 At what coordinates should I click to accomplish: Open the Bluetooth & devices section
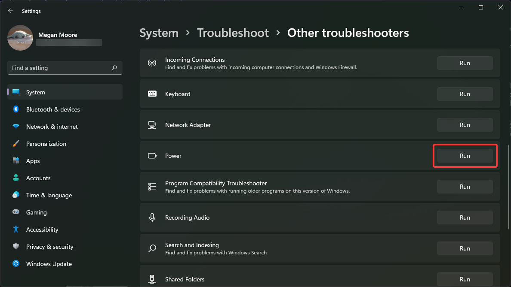coord(52,109)
